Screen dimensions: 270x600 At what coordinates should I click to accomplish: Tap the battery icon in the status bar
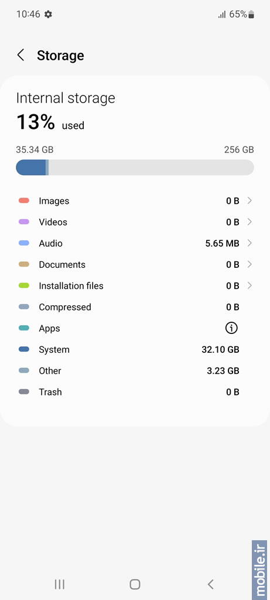pos(251,15)
